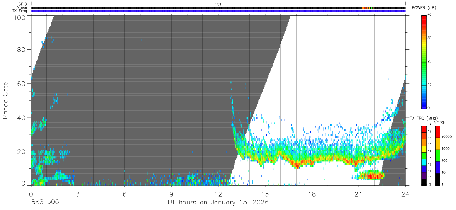Click the x-axis tick label '3'
The image size is (456, 210).
(78, 194)
